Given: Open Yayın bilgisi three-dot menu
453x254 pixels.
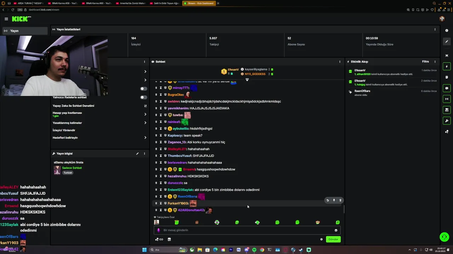Looking at the screenshot, I should pyautogui.click(x=144, y=154).
